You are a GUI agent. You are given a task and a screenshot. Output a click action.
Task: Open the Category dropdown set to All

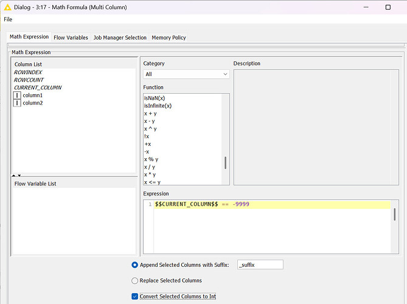coord(186,74)
